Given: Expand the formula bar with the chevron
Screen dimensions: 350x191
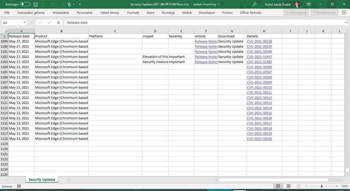Looking at the screenshot, I should pos(346,23).
